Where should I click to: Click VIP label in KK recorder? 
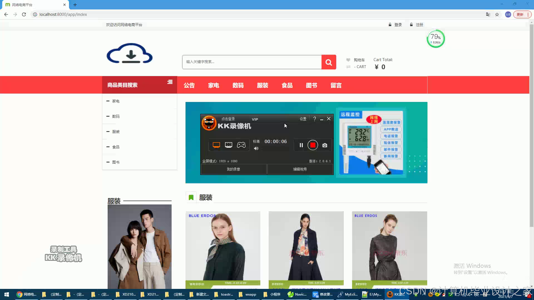point(255,119)
